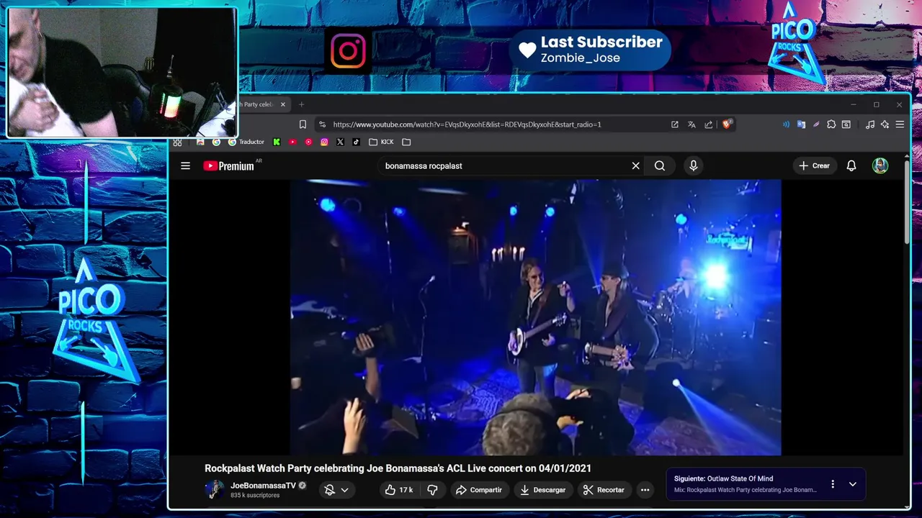The height and width of the screenshot is (518, 922).
Task: Open the apps grid in the bookmarks bar
Action: tap(177, 142)
